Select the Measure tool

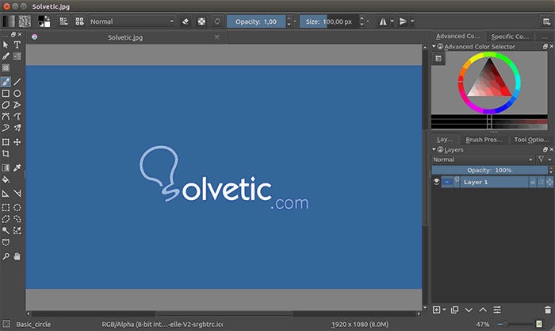[17, 194]
